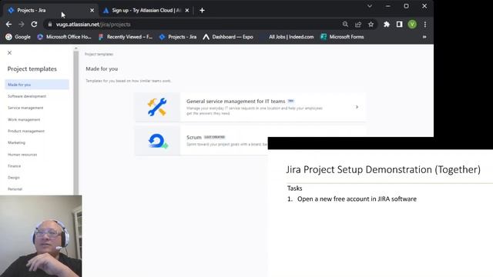Switch to Sign up - Try Atlassian Cloud tab

146,10
